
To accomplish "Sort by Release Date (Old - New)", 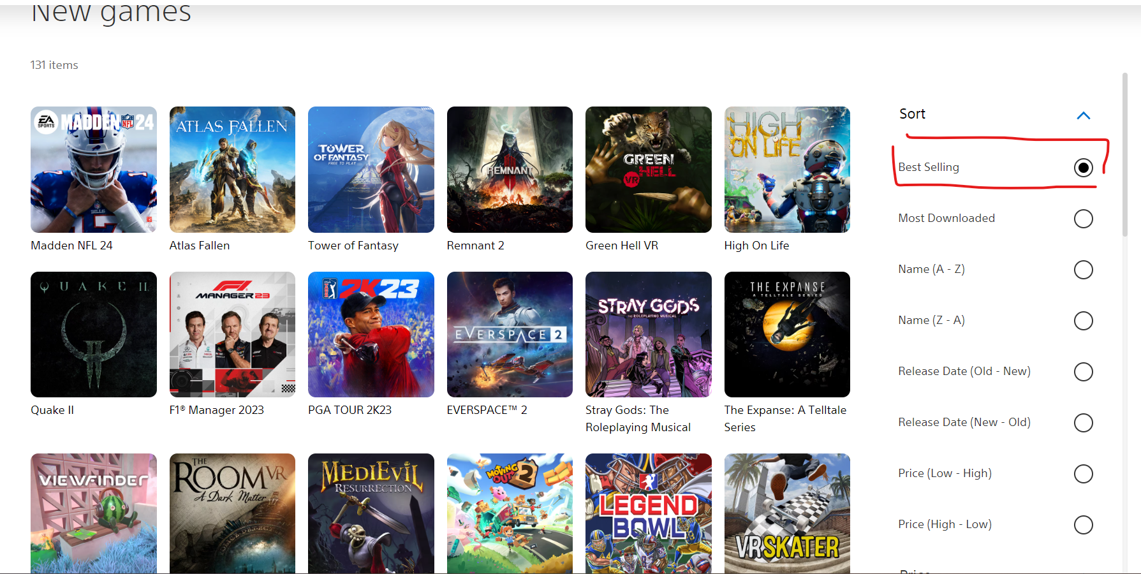I will [1083, 372].
